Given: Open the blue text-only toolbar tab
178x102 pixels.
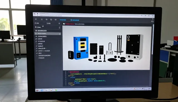Looking at the screenshot, I should (x=63, y=20).
